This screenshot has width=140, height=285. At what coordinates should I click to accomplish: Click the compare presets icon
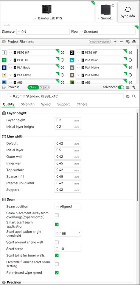click(x=134, y=87)
